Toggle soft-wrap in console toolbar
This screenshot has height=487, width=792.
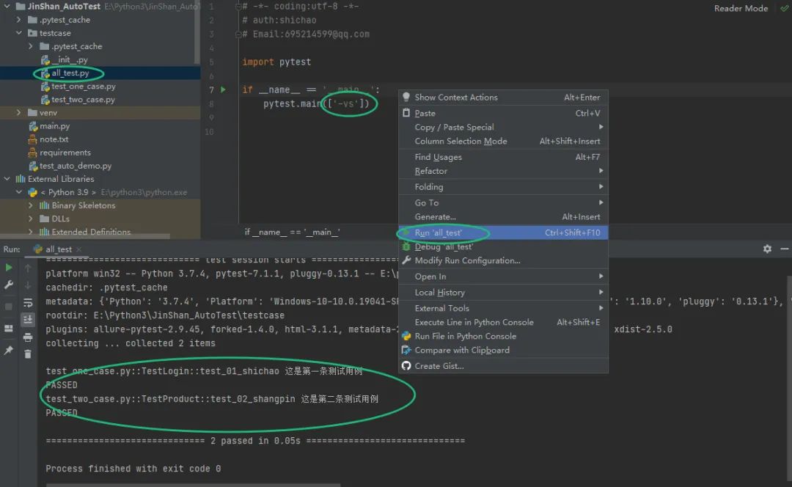28,303
